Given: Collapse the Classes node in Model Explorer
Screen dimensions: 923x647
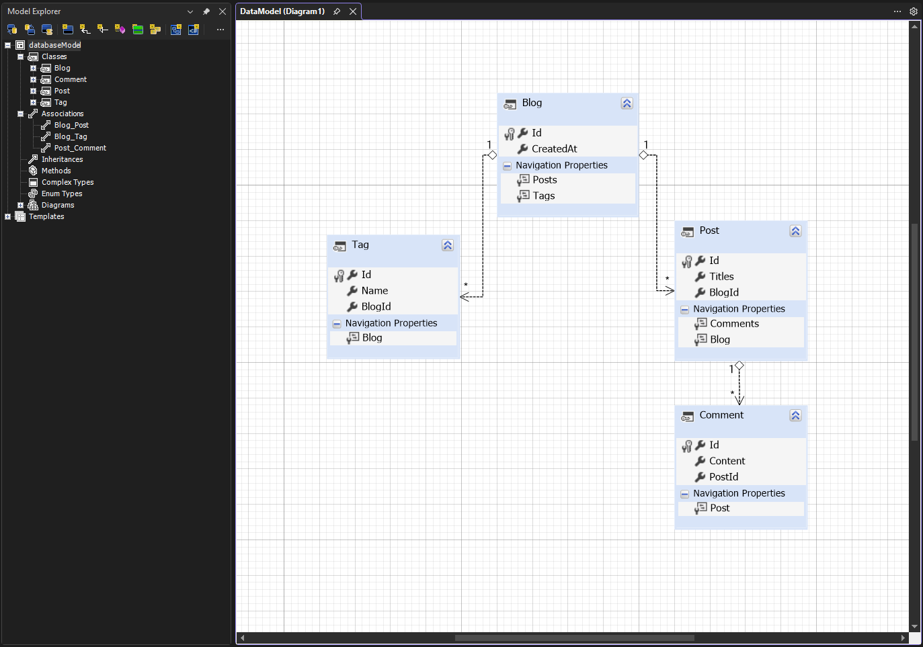Looking at the screenshot, I should 19,56.
